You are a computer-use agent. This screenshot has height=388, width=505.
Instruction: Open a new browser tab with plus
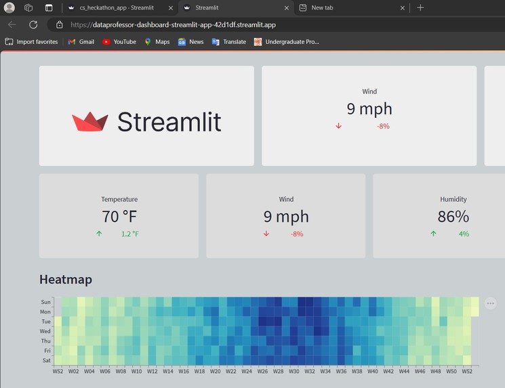click(420, 7)
